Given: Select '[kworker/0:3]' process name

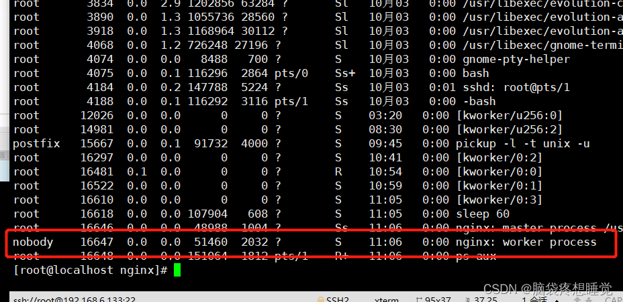Looking at the screenshot, I should pyautogui.click(x=499, y=200).
